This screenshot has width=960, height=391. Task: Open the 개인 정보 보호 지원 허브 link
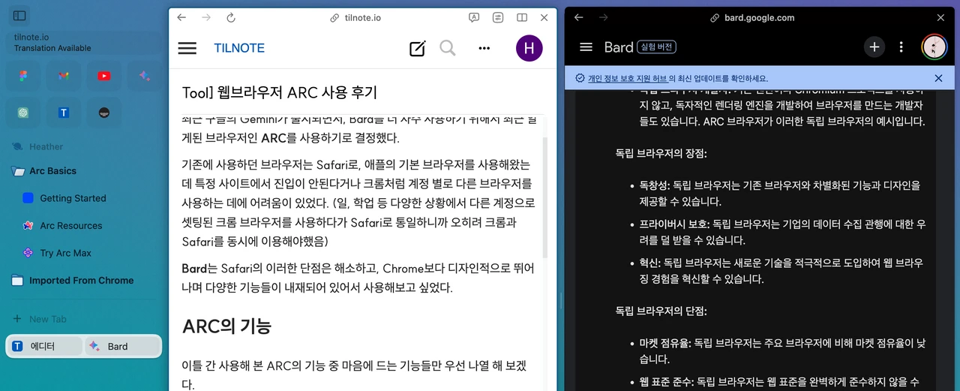point(627,78)
